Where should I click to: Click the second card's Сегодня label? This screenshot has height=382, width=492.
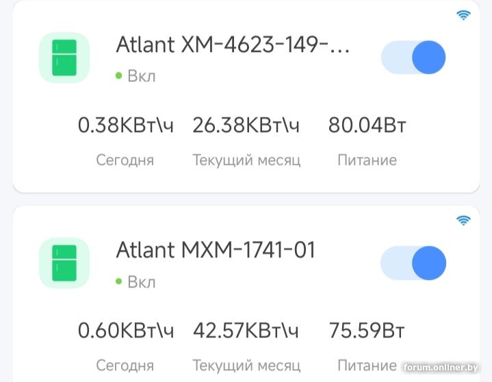[x=125, y=366]
